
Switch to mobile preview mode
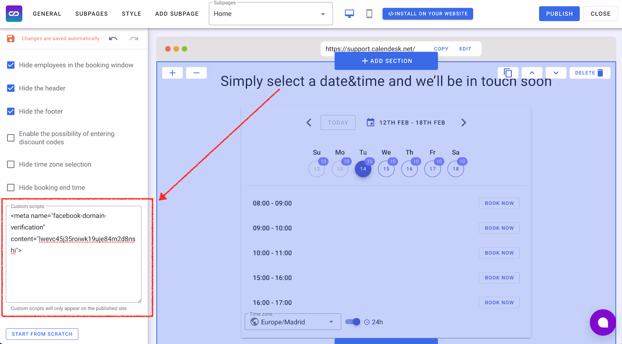pyautogui.click(x=368, y=13)
